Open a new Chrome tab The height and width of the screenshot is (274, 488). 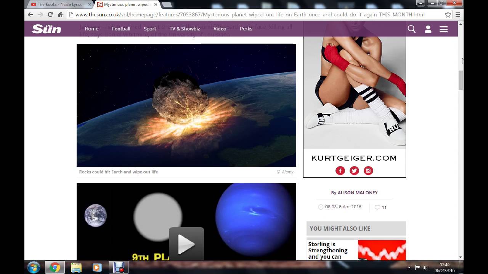coord(167,5)
